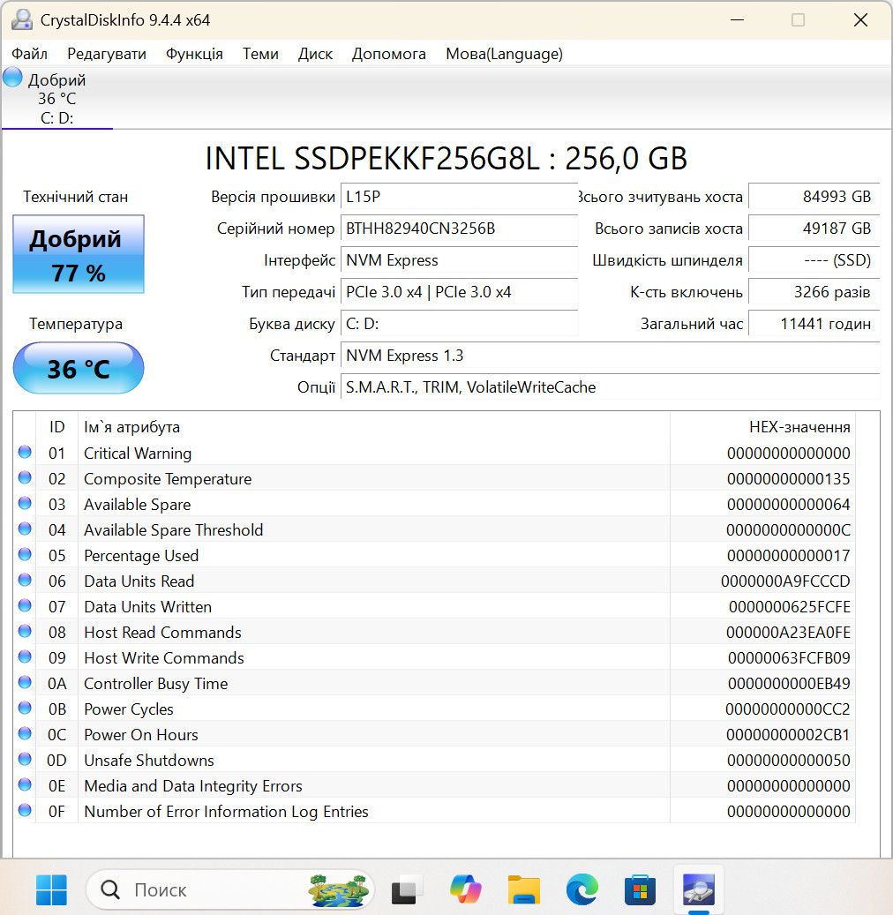Select the Percentage Used attribute name

coord(141,556)
